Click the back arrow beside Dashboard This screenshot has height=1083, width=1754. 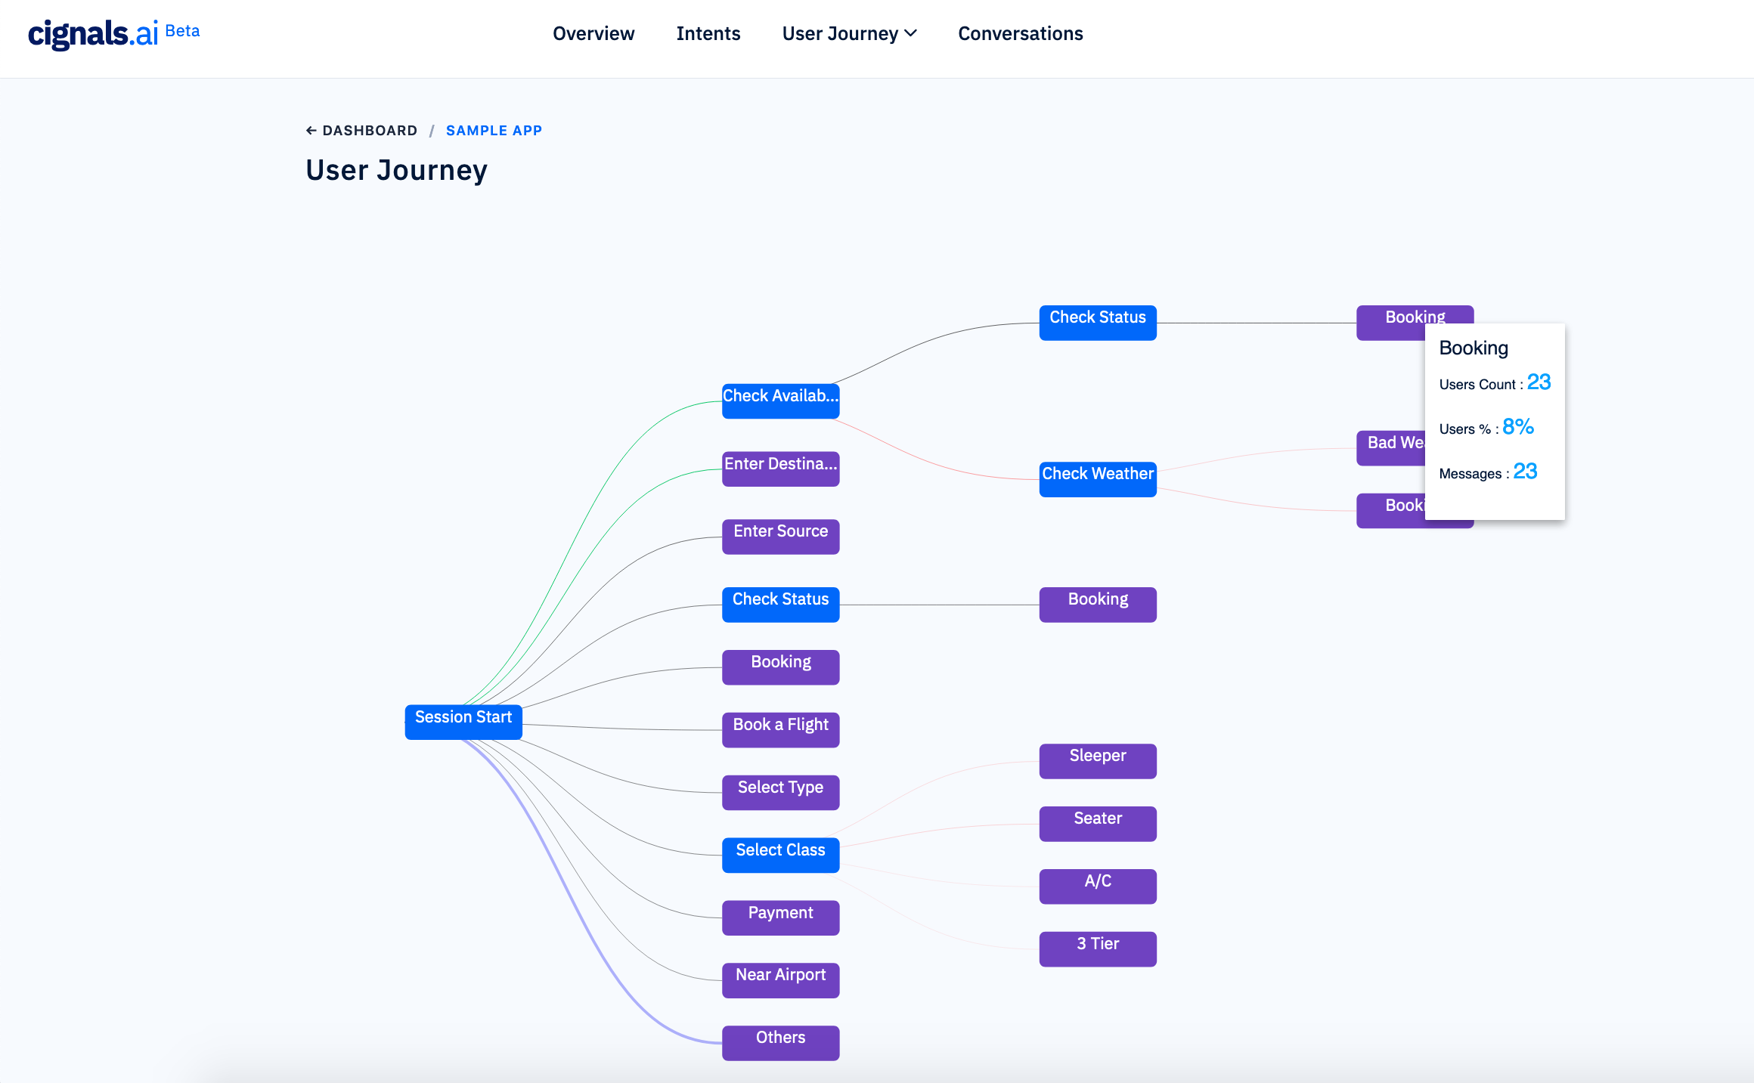(311, 131)
